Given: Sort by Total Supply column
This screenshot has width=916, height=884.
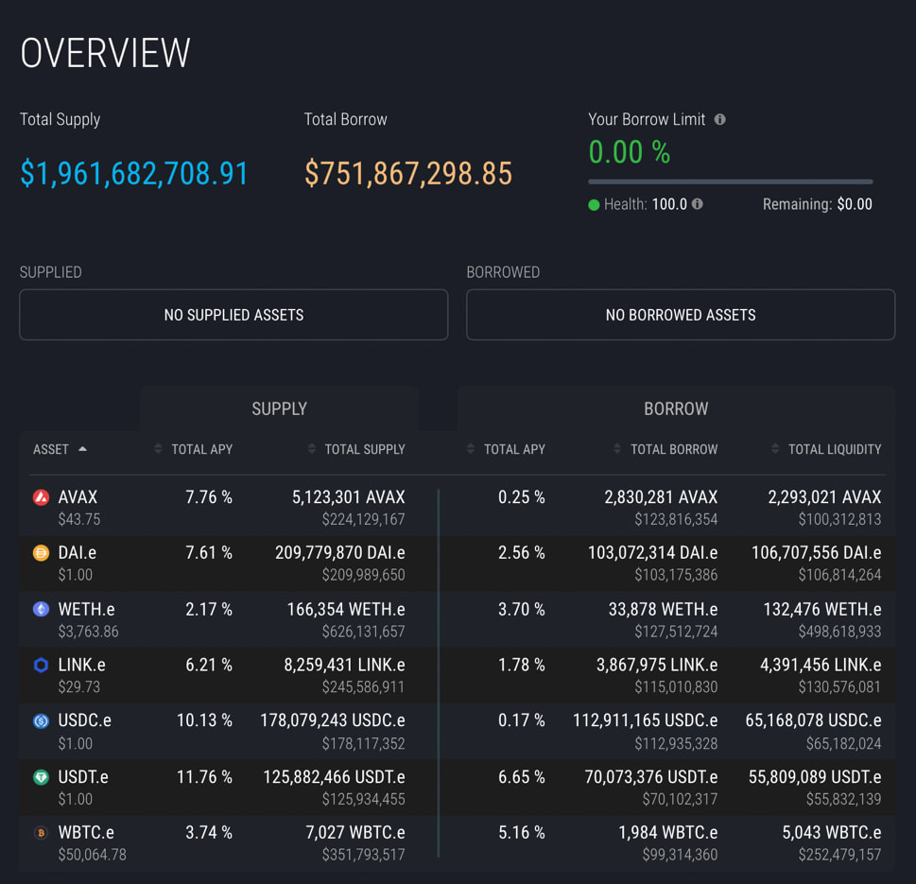Looking at the screenshot, I should click(x=355, y=449).
